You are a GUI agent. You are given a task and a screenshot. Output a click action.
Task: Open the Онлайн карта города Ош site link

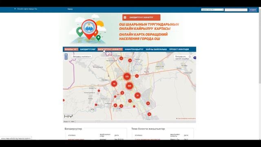point(27,9)
